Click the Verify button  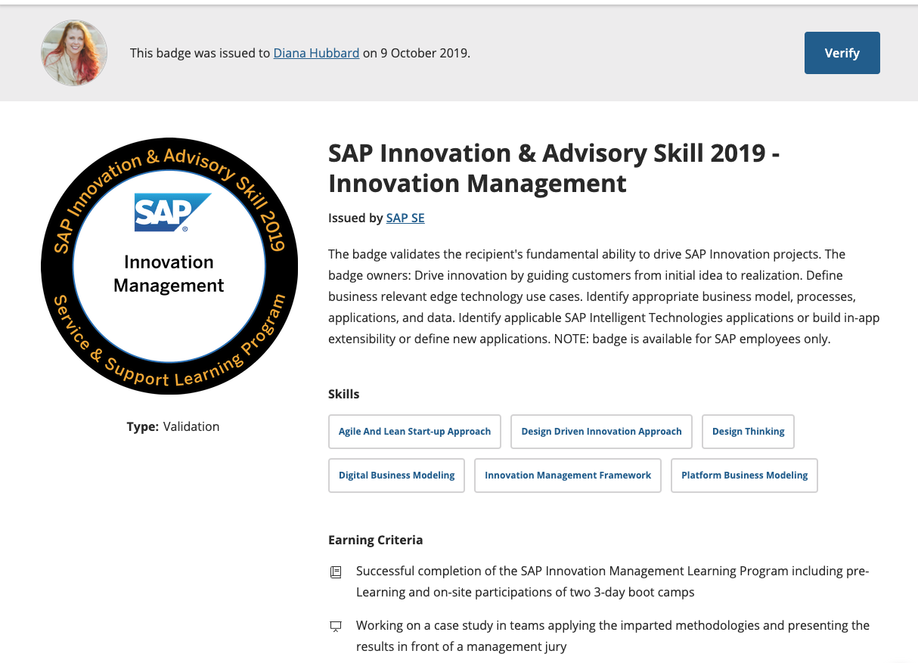(x=842, y=53)
